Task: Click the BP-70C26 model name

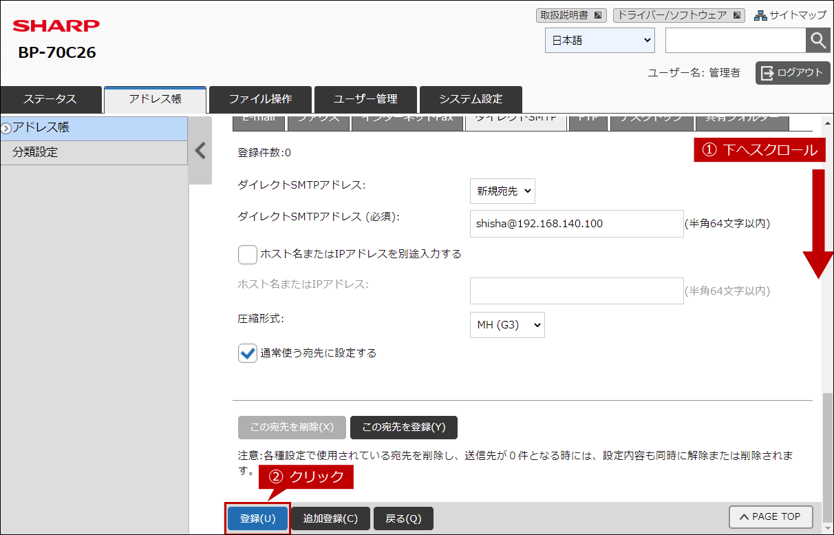Action: 57,52
